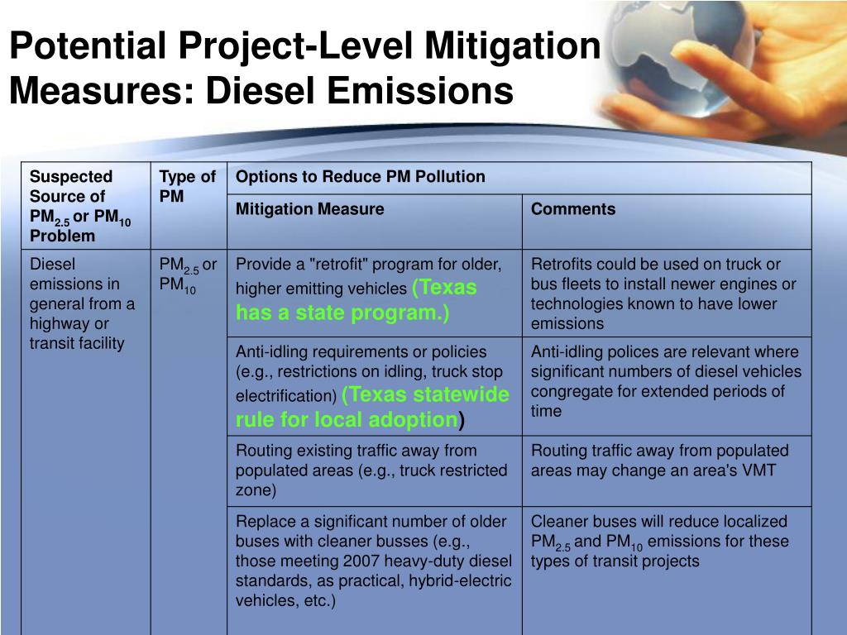Select the "Suspected Source of PM2.5 or PM10 Problem" header
The image size is (847, 635).
(x=86, y=206)
